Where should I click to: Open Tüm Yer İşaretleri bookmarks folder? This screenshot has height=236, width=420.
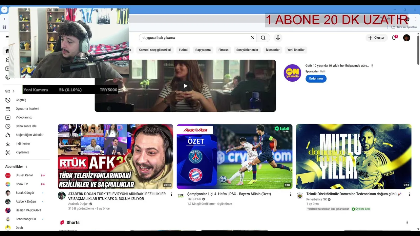click(404, 27)
